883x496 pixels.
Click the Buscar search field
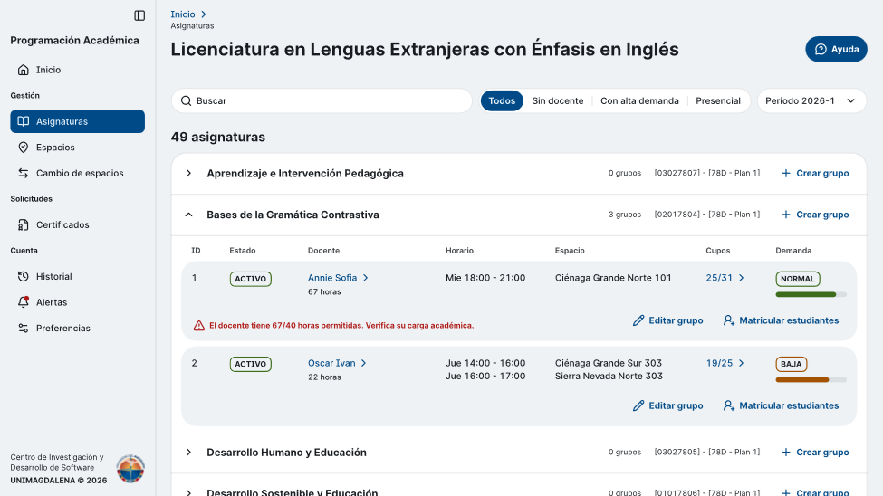[x=322, y=100]
